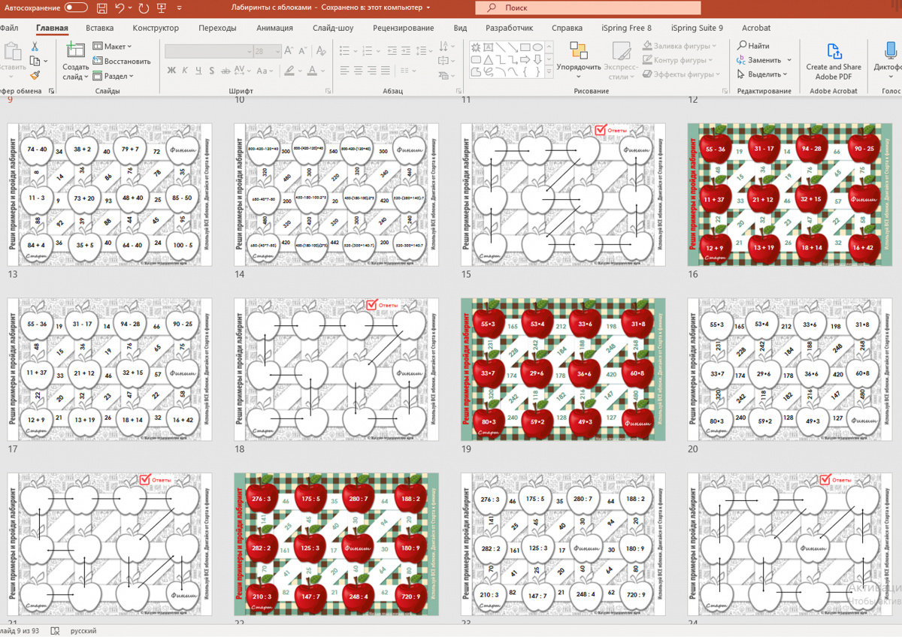Click the Восстановить button
This screenshot has width=902, height=637.
[x=122, y=61]
